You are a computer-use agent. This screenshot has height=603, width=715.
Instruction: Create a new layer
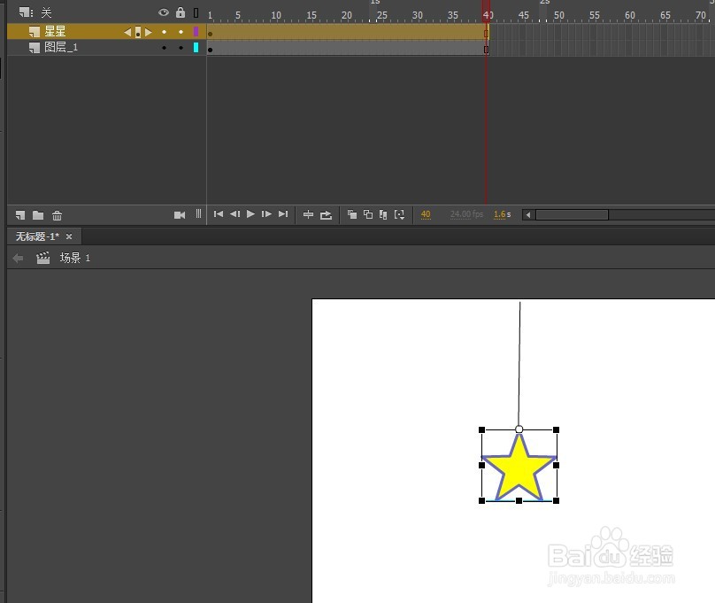tap(19, 214)
